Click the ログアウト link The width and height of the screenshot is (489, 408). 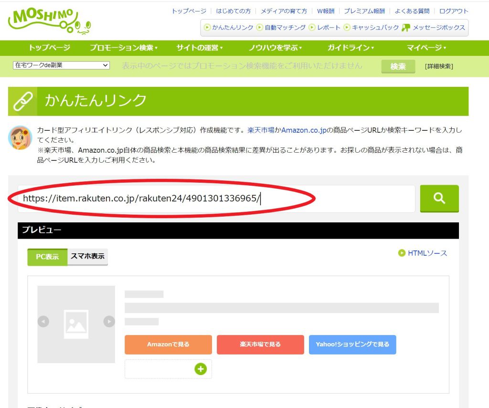454,11
